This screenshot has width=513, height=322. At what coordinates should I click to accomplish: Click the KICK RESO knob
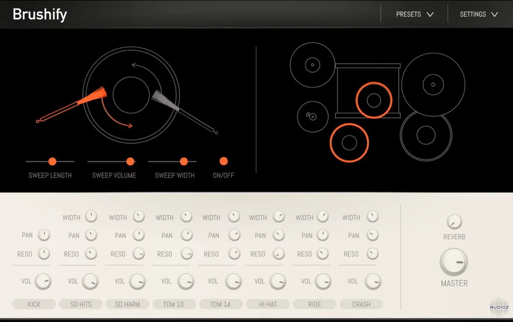[x=44, y=254]
